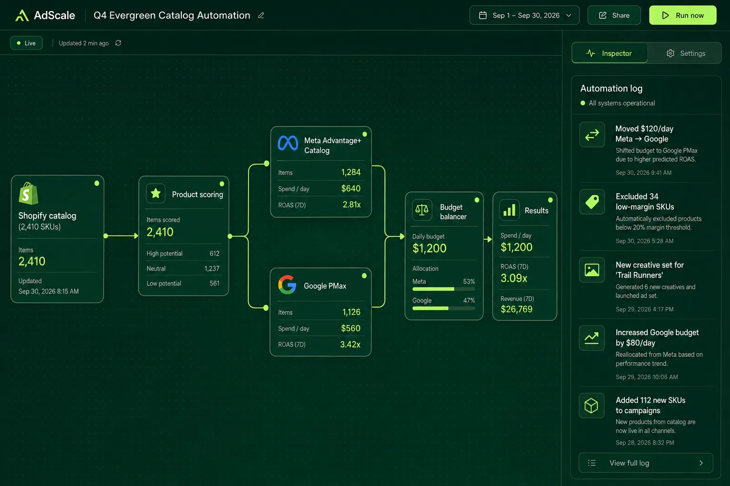Click the Automation log heading
The image size is (730, 486).
tap(611, 88)
